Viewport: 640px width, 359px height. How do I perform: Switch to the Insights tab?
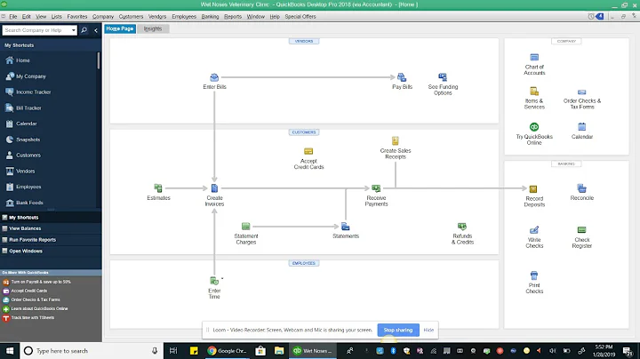(x=153, y=28)
